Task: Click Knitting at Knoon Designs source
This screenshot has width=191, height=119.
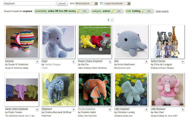Action: [162, 68]
